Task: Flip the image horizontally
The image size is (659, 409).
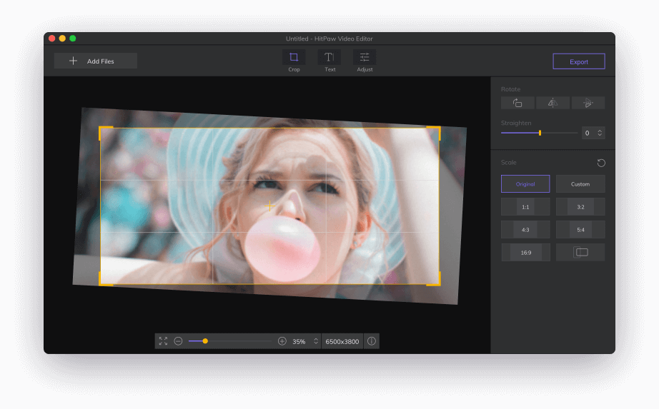Action: (x=553, y=103)
